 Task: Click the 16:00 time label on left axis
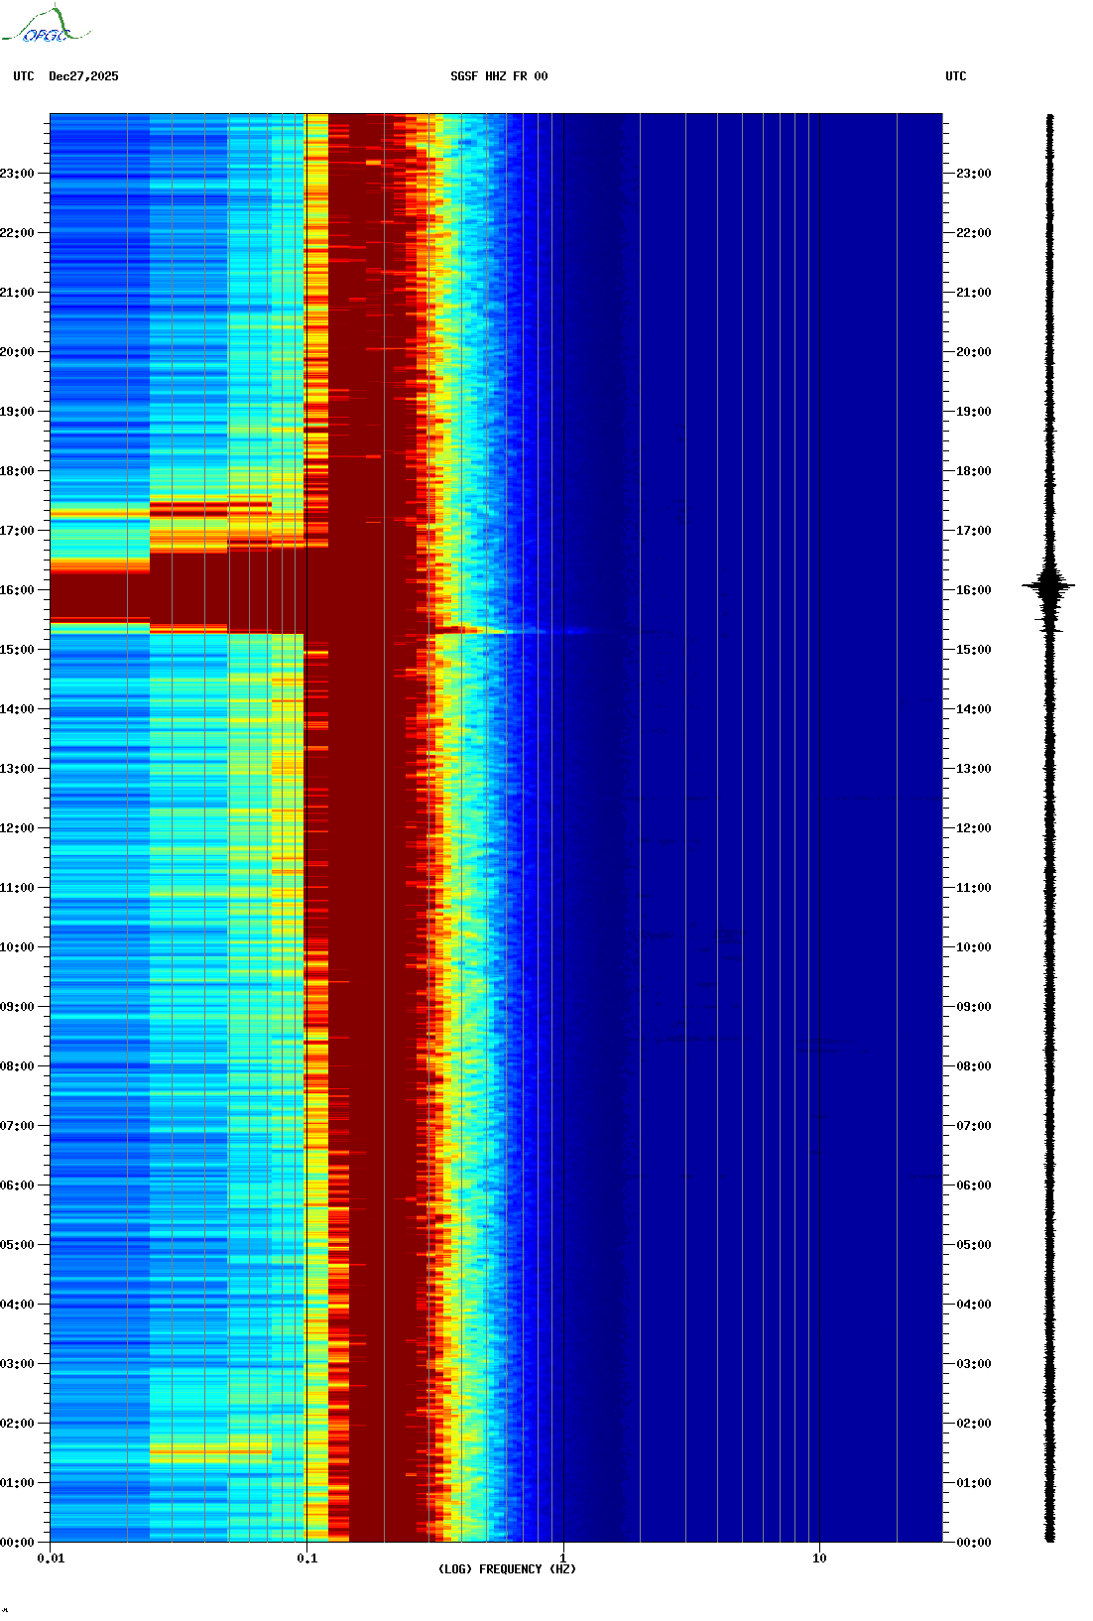pyautogui.click(x=17, y=590)
